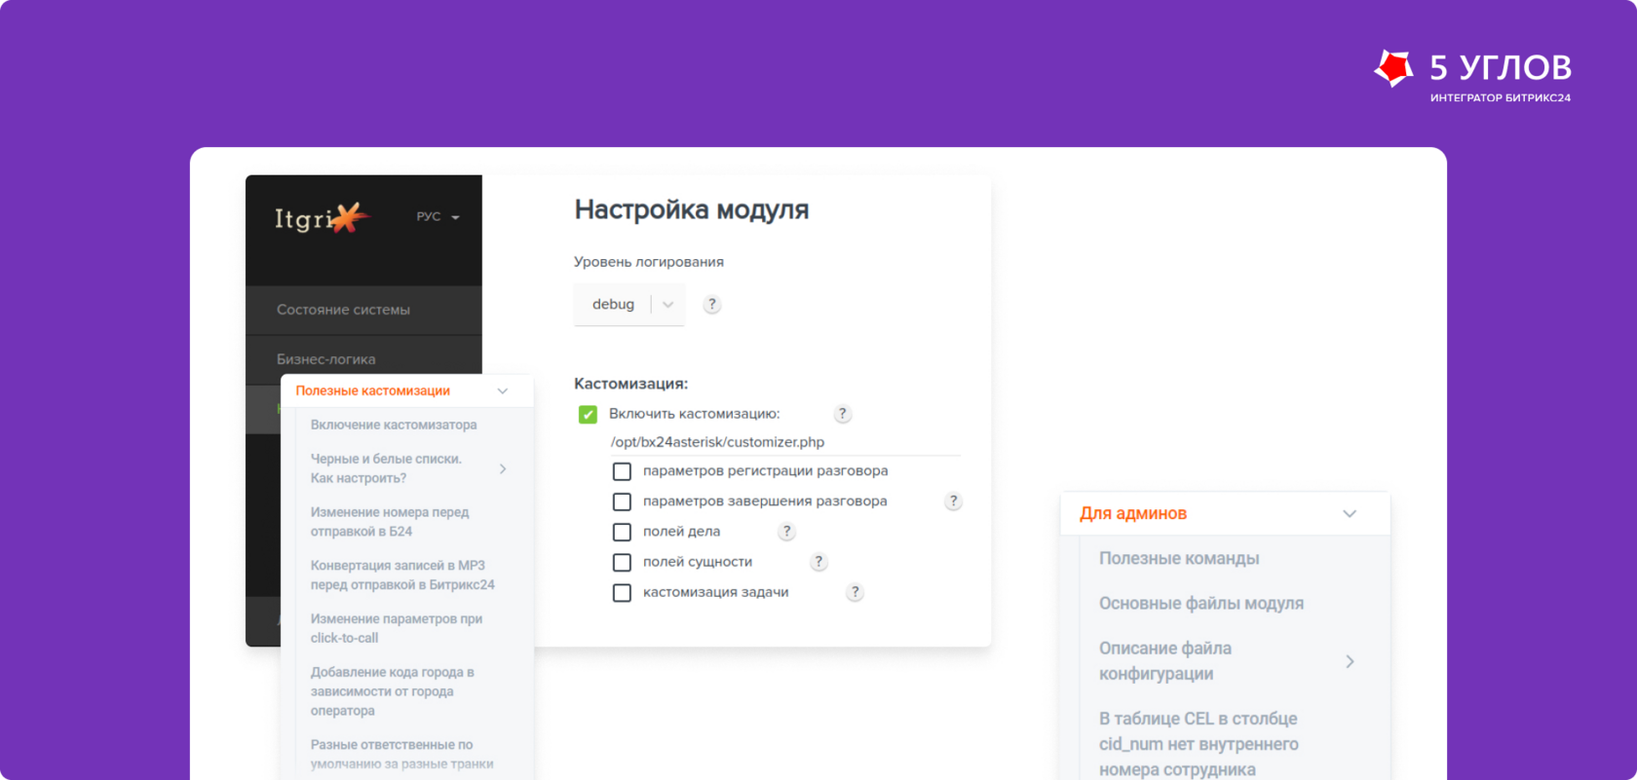Check the полей сущности checkbox
The width and height of the screenshot is (1637, 780).
pyautogui.click(x=622, y=562)
